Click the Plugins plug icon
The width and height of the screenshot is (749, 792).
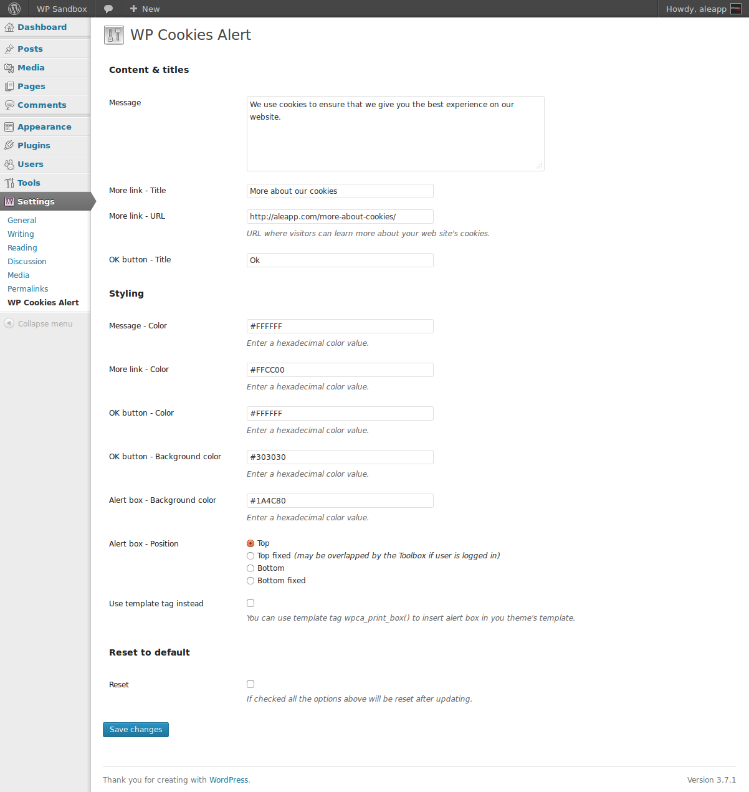point(9,146)
